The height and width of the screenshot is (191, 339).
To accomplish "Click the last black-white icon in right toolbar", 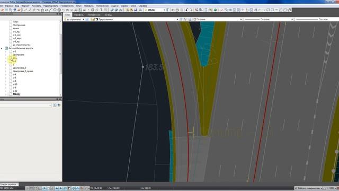I will click(x=289, y=10).
